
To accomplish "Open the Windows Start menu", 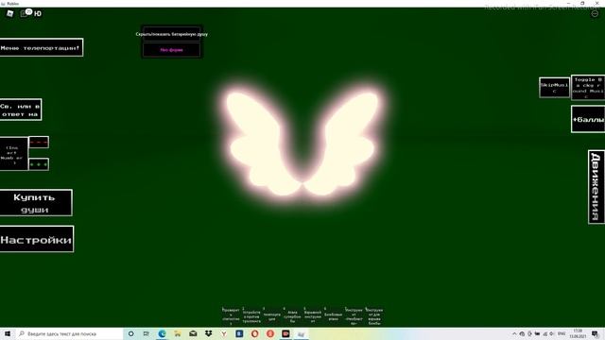I will 8,333.
